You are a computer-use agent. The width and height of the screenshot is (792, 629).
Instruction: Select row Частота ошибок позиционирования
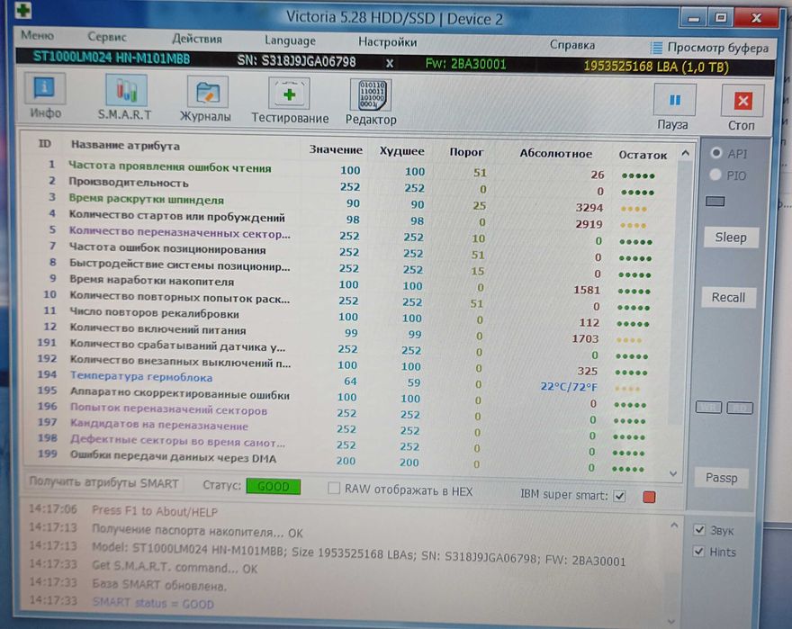348,252
